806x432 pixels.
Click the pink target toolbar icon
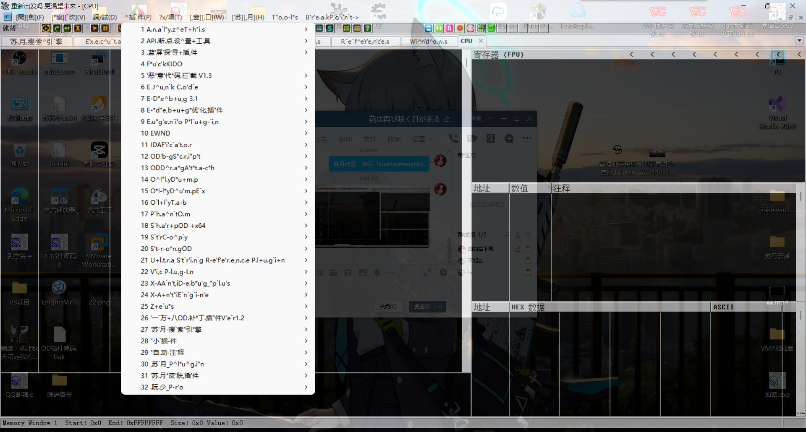click(x=471, y=28)
